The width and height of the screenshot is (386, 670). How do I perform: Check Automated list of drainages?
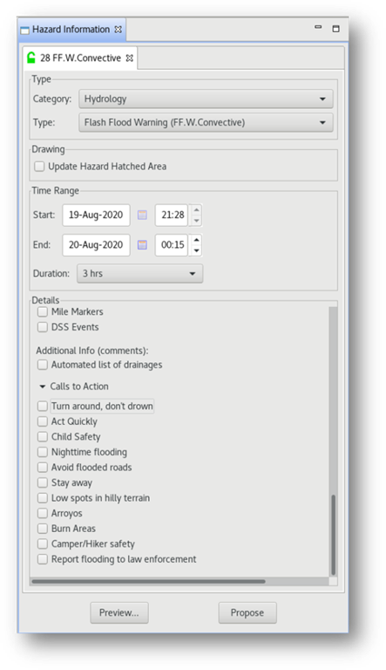click(x=43, y=365)
